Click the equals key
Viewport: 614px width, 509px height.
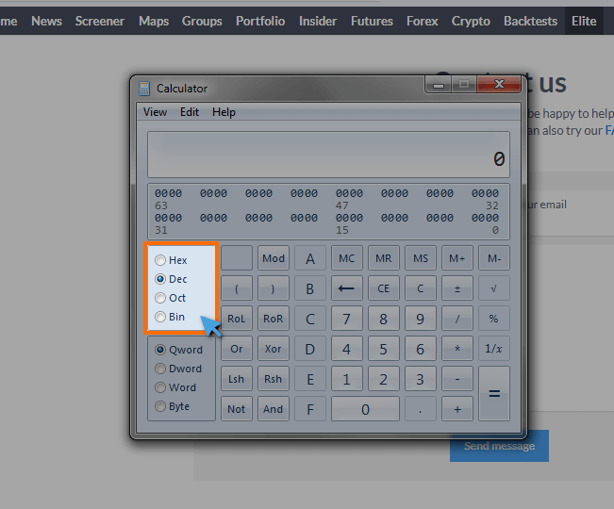coord(494,394)
